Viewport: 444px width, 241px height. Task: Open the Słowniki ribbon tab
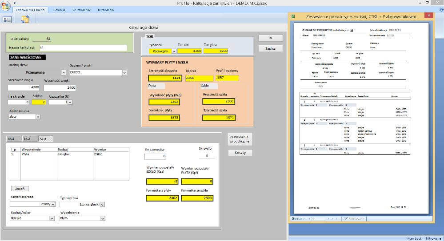click(x=59, y=10)
